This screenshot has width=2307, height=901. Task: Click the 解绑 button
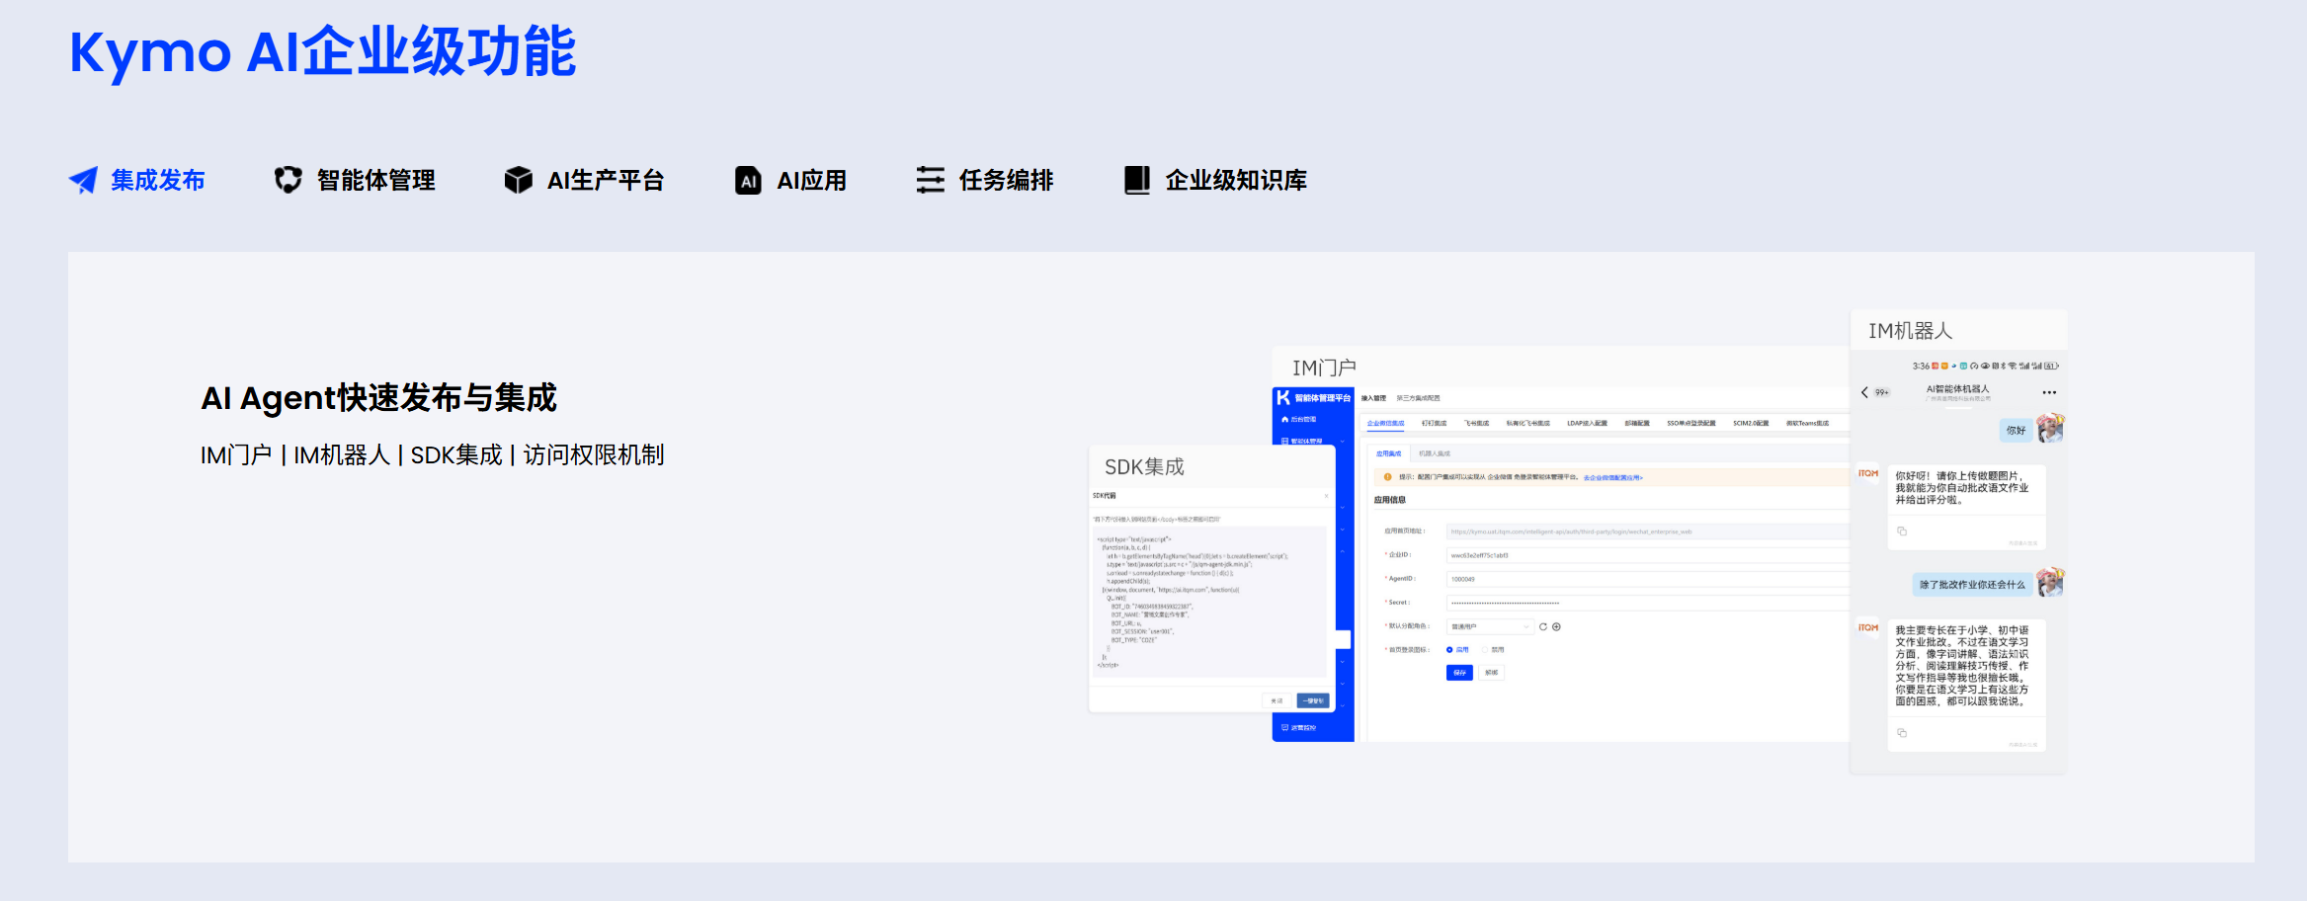(1491, 673)
